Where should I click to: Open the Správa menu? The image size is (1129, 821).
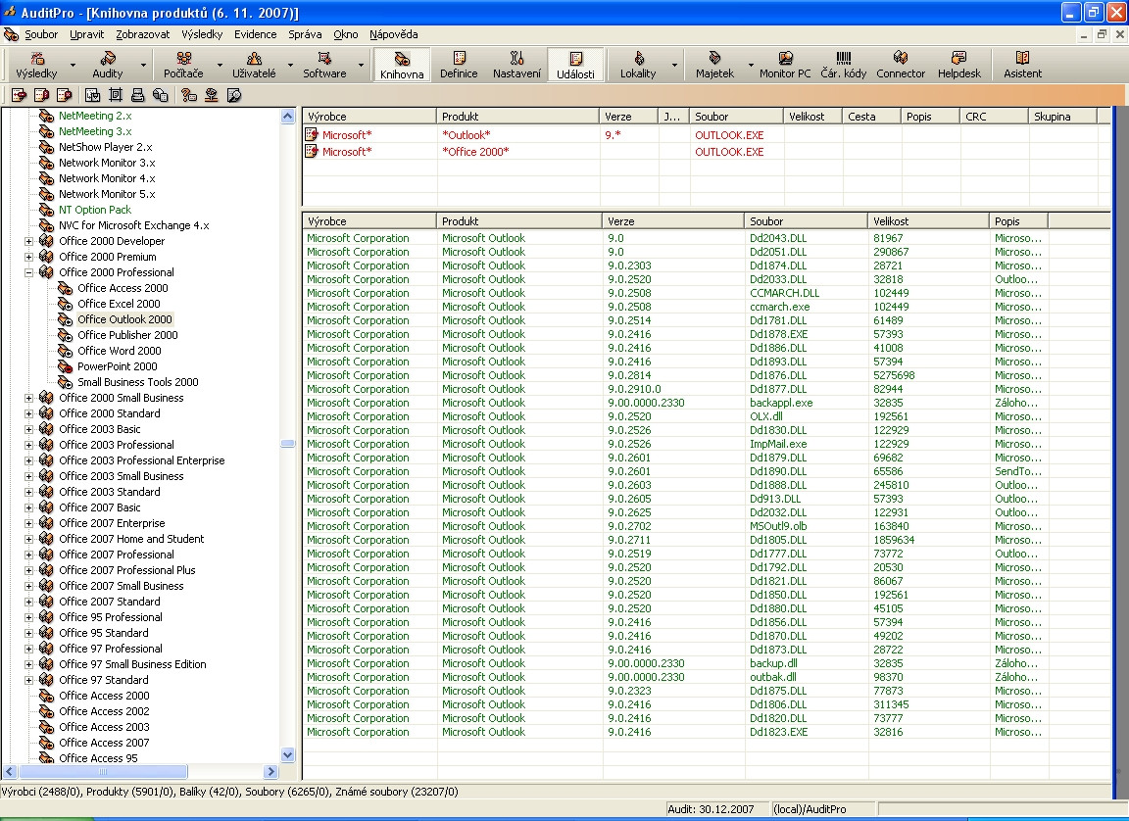305,34
